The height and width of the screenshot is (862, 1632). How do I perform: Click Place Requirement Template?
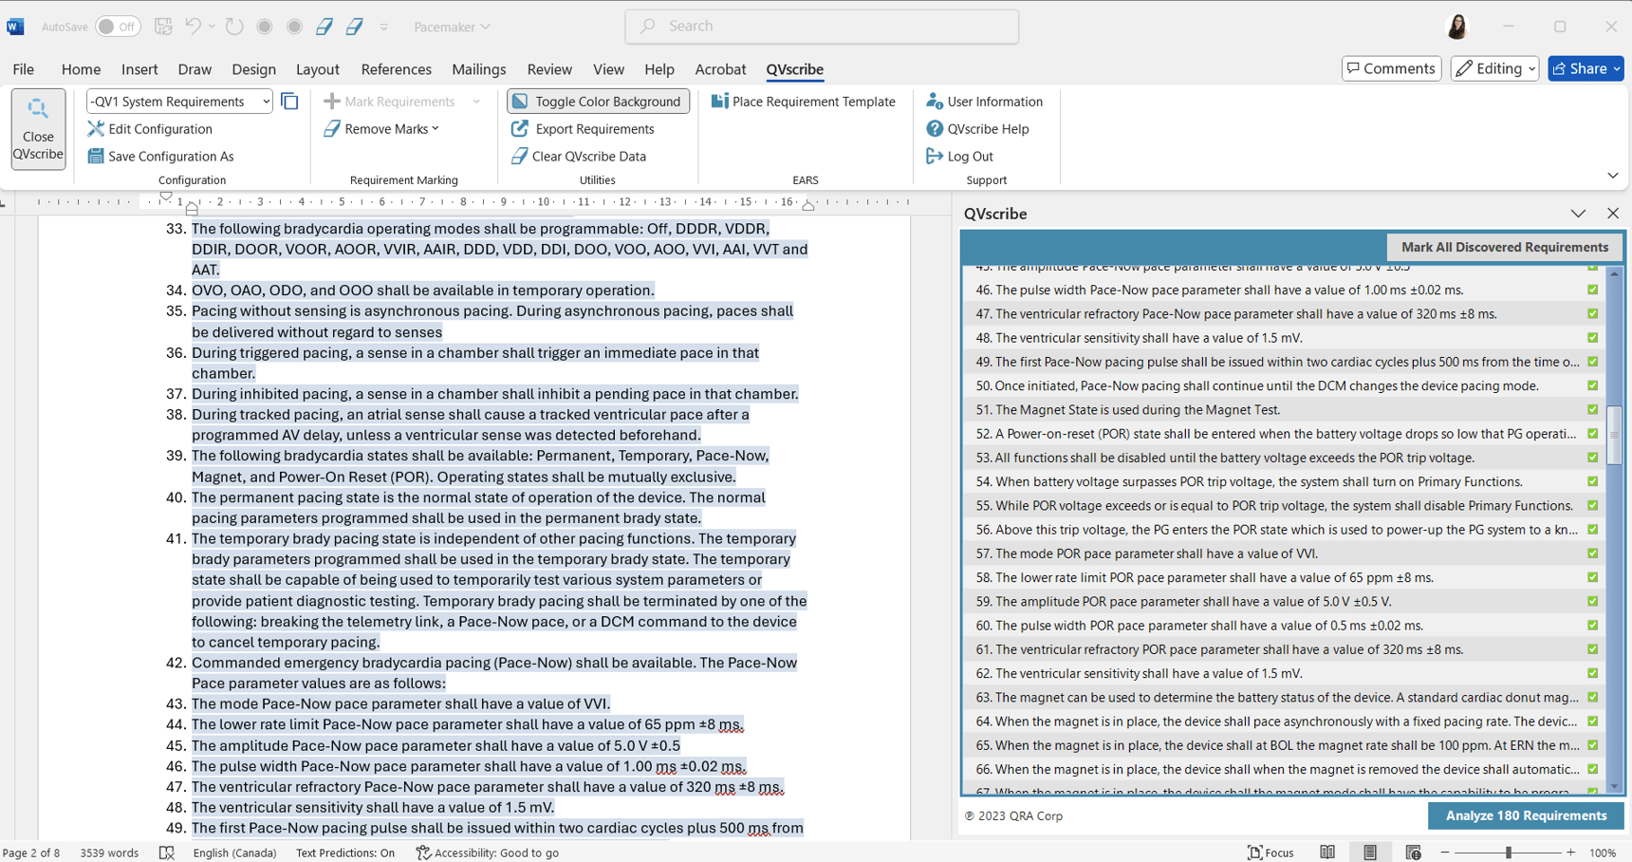click(x=803, y=102)
